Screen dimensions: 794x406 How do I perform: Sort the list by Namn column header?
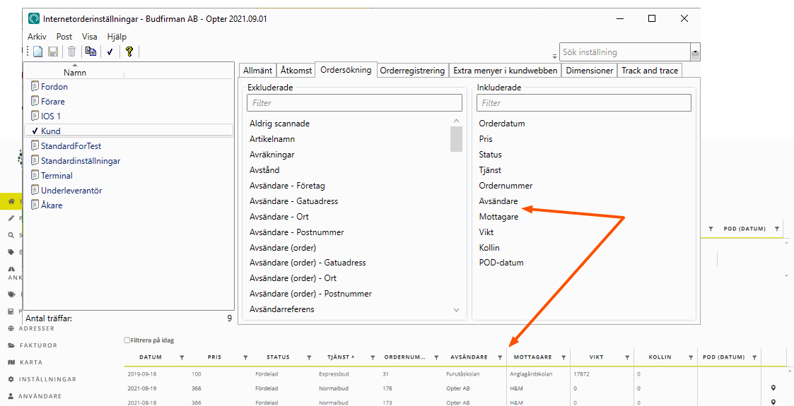point(75,72)
